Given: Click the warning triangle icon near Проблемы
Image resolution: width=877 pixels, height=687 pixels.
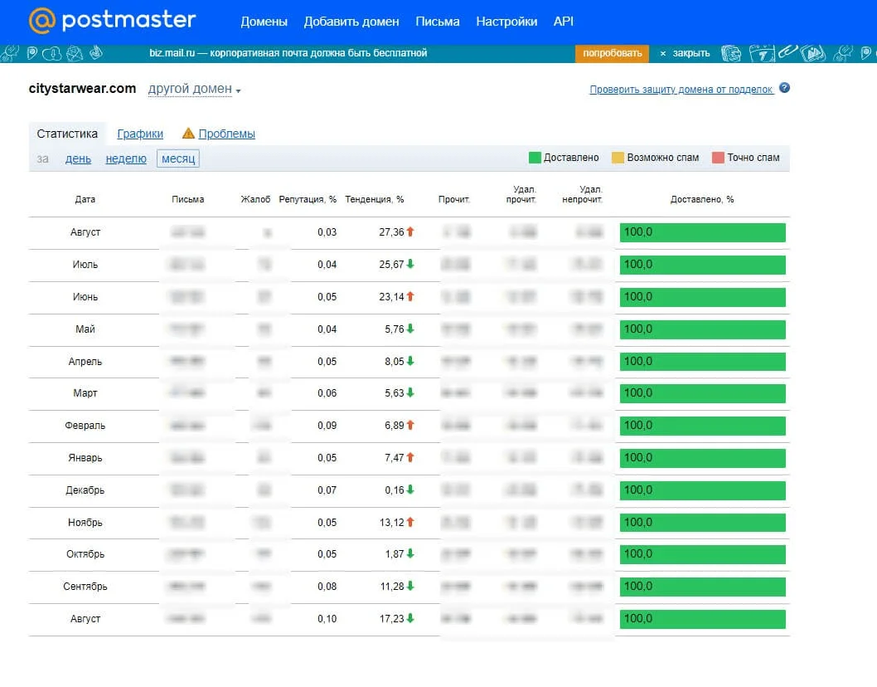Looking at the screenshot, I should [x=188, y=134].
